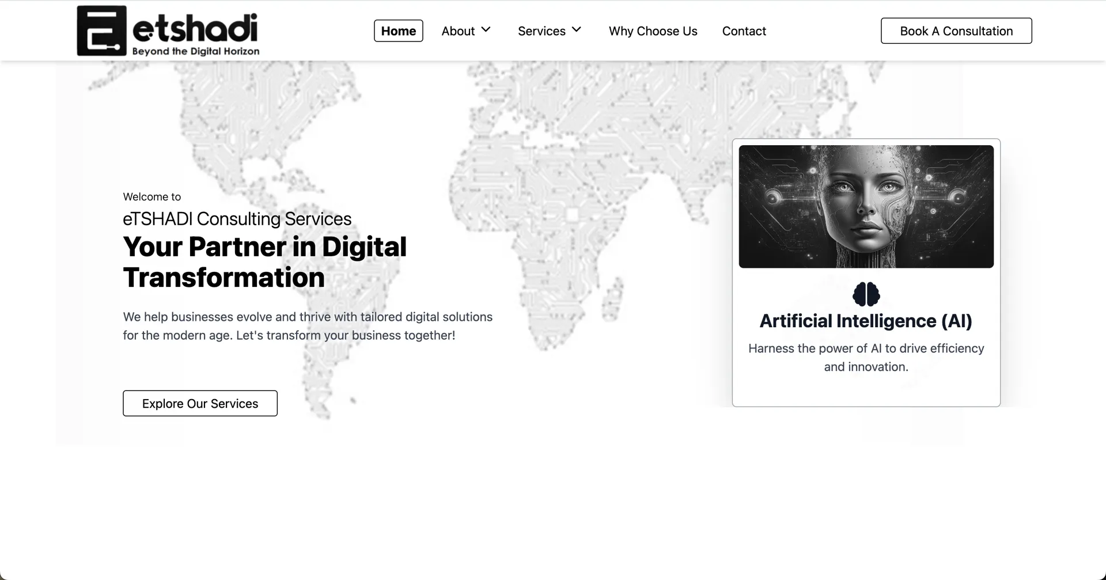Click the 'We help businesses evolve' paragraph
This screenshot has height=580, width=1106.
(307, 326)
